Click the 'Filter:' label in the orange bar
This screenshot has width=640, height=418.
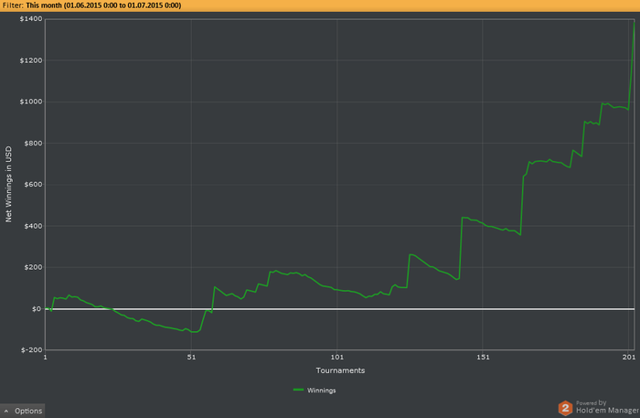13,5
